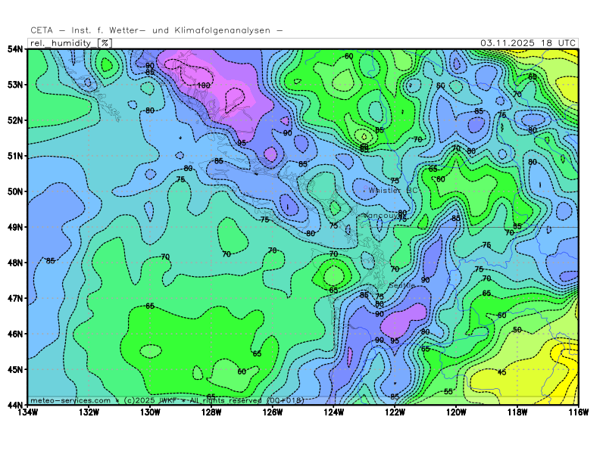Click the rel. humidity [%] parameter label
Viewport: 606px width, 454px height.
tap(70, 43)
